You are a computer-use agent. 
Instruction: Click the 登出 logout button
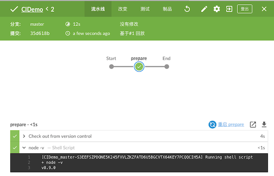click(245, 9)
